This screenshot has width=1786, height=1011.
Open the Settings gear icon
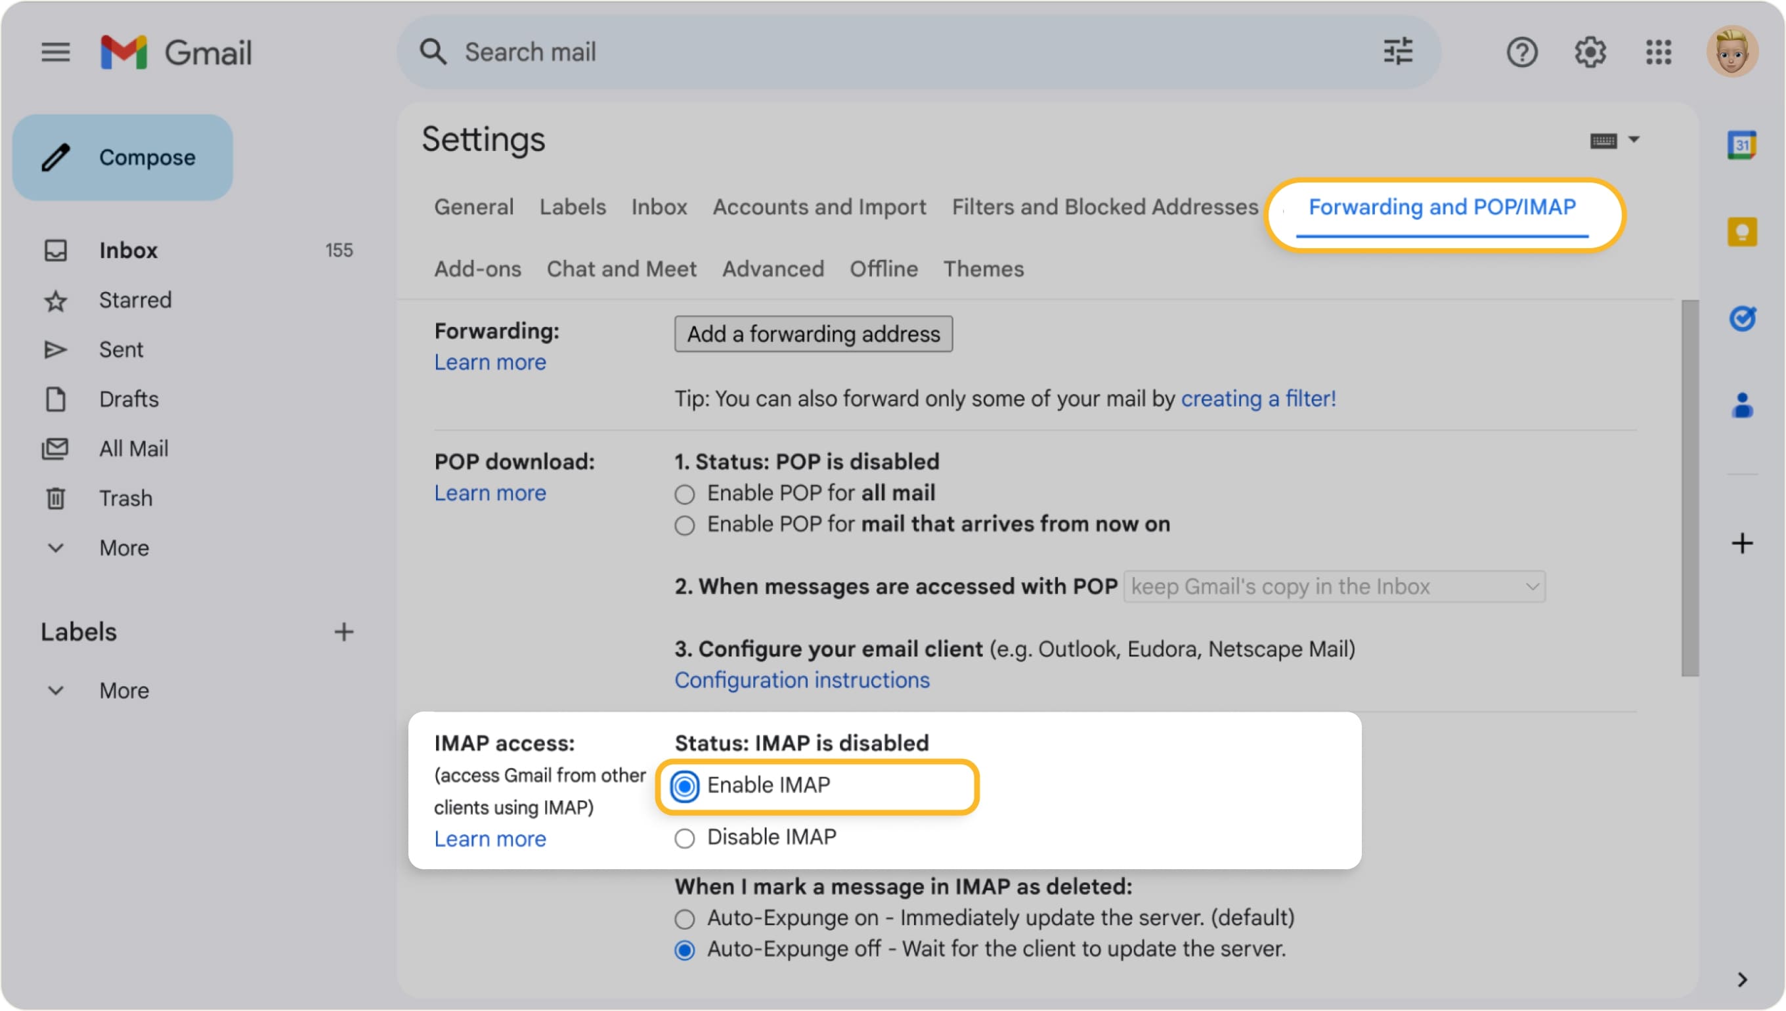click(1591, 51)
